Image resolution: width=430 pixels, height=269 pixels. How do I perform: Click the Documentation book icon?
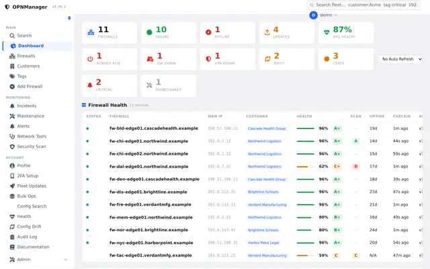click(x=12, y=247)
